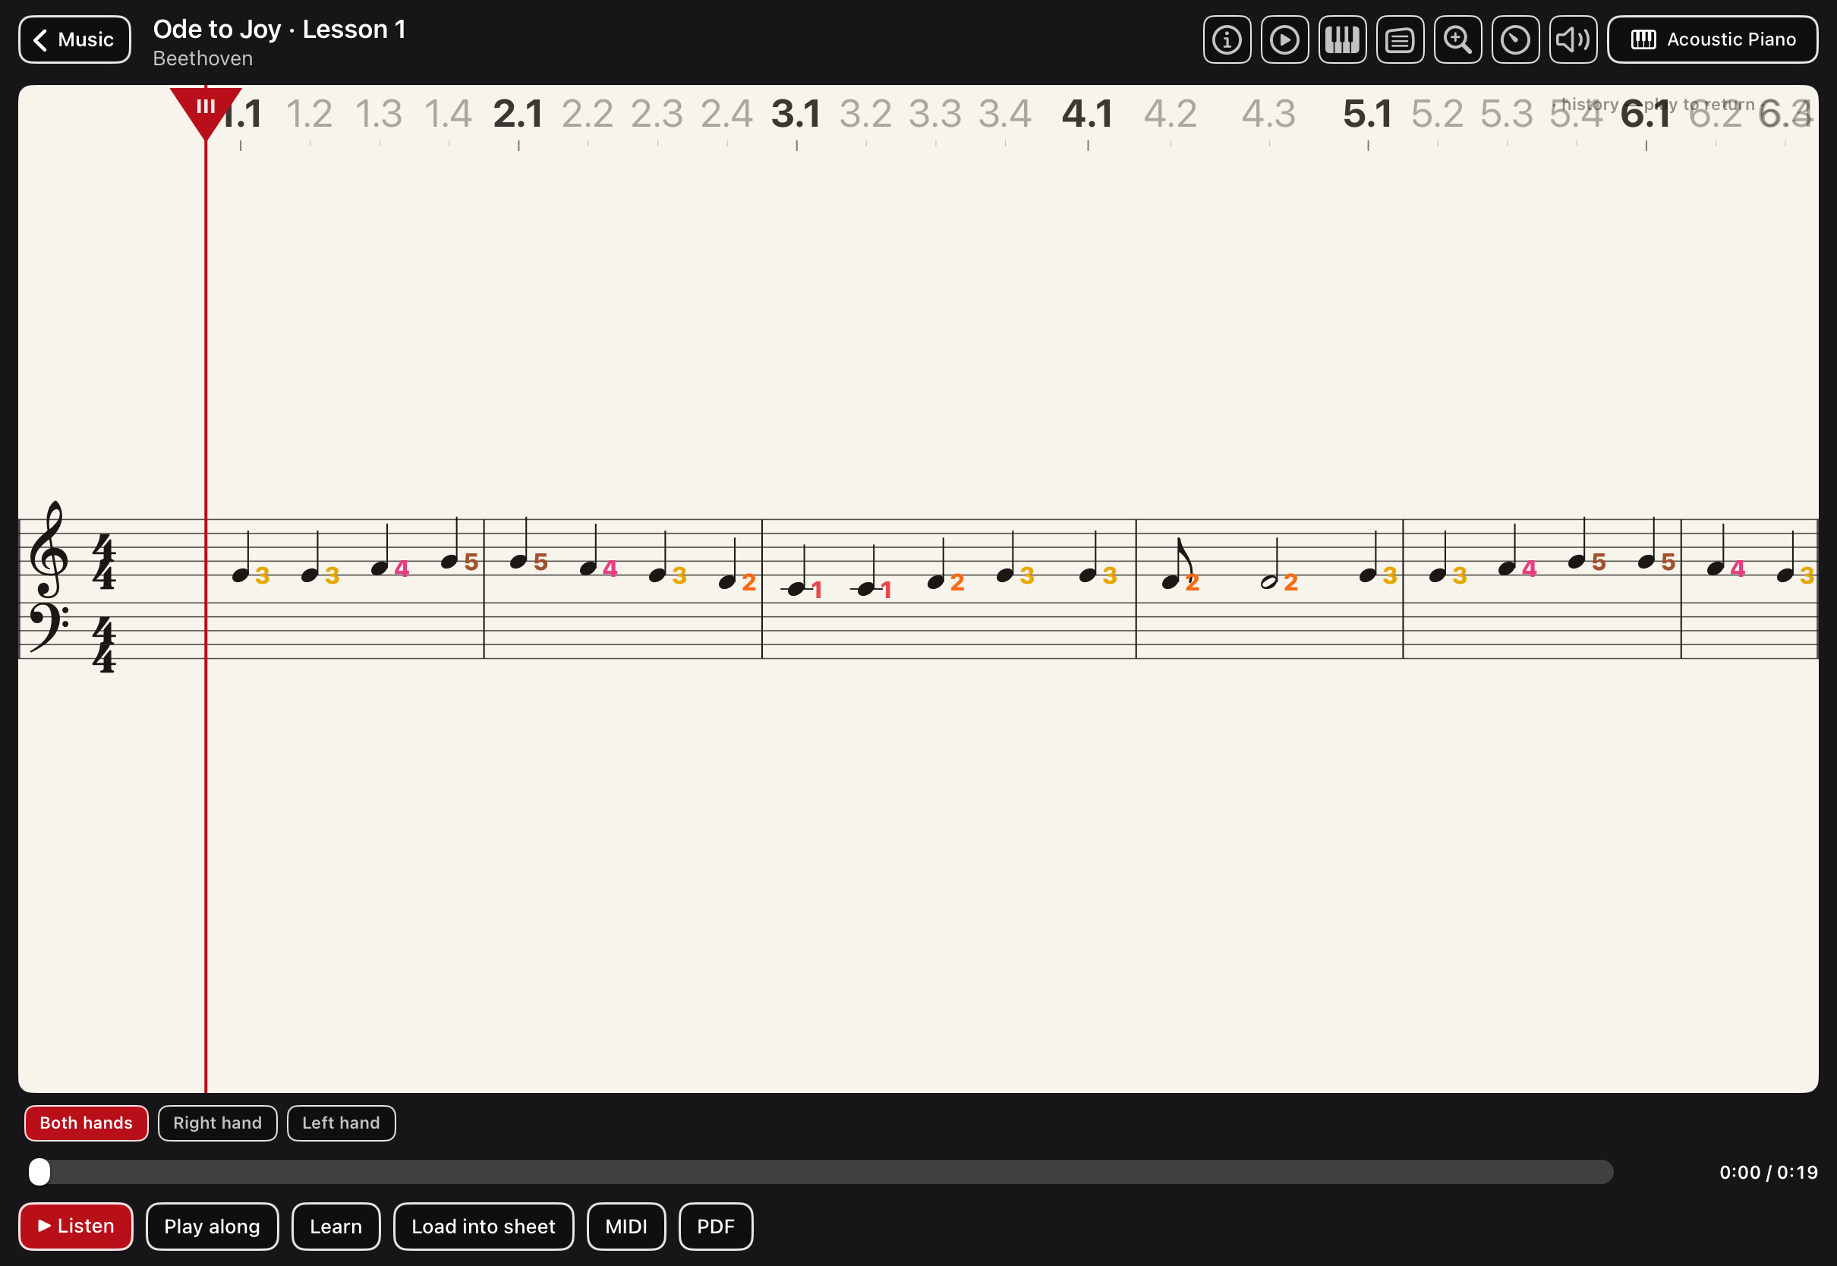Viewport: 1837px width, 1266px height.
Task: Click beat 1.4 on the ruler
Action: pyautogui.click(x=448, y=114)
